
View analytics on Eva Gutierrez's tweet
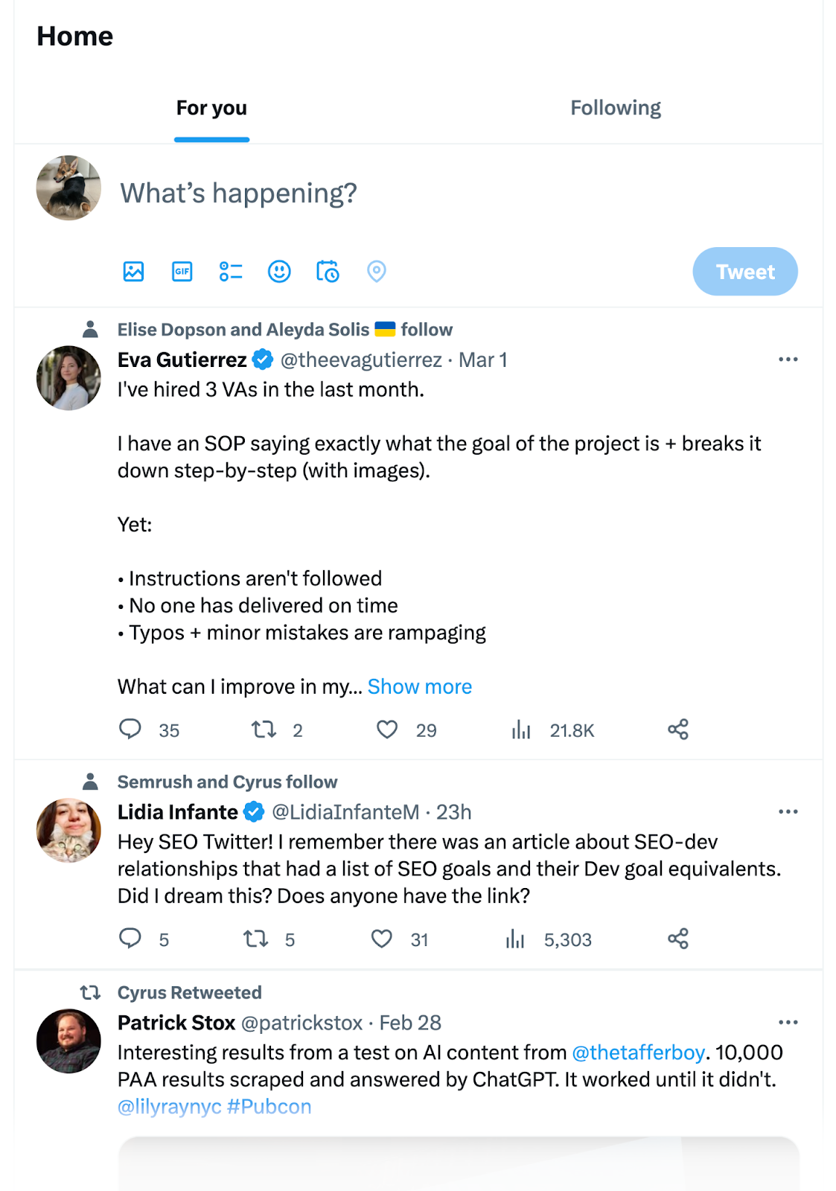(x=521, y=729)
